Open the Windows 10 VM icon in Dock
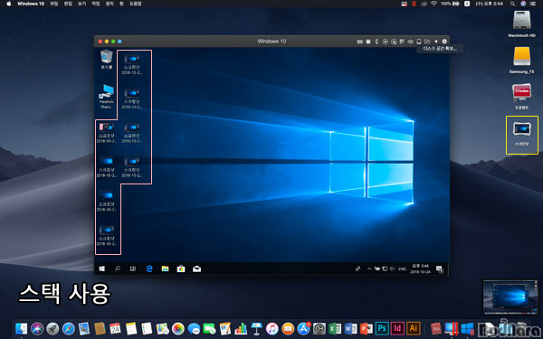The width and height of the screenshot is (543, 339). 467,328
